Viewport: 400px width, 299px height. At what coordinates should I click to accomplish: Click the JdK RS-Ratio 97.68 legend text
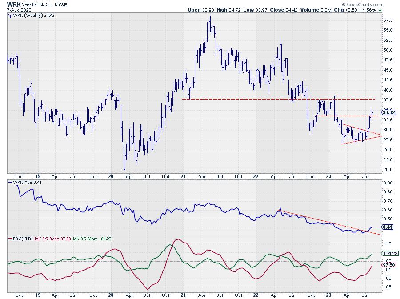pyautogui.click(x=52, y=239)
